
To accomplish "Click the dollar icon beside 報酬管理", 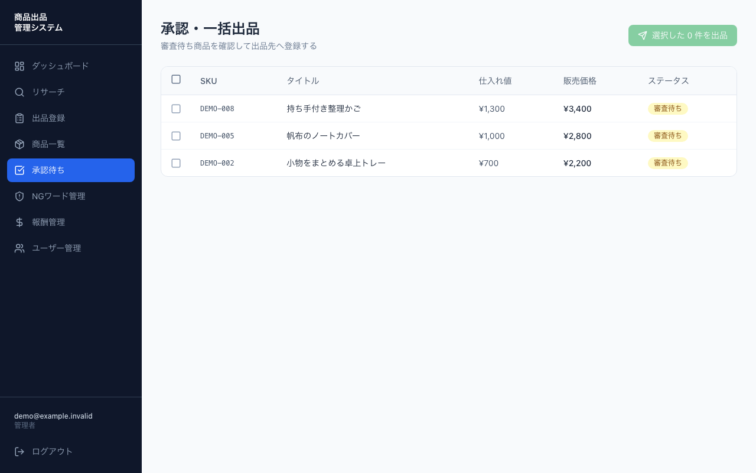I will tap(19, 222).
